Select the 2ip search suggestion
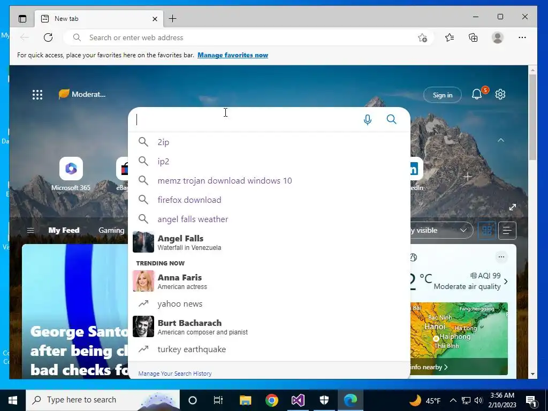Screen dimensions: 548x411 click(269, 142)
